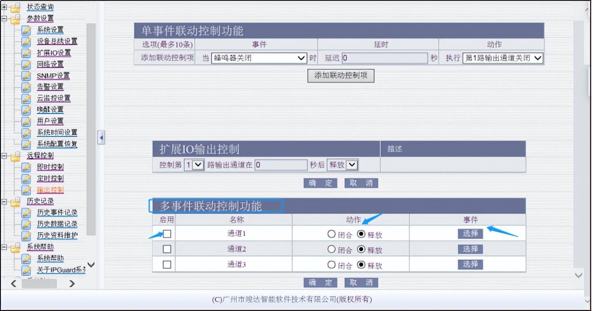Open 系统时间设置 in the sidebar
Screen dimensions: 592x311
click(x=57, y=133)
